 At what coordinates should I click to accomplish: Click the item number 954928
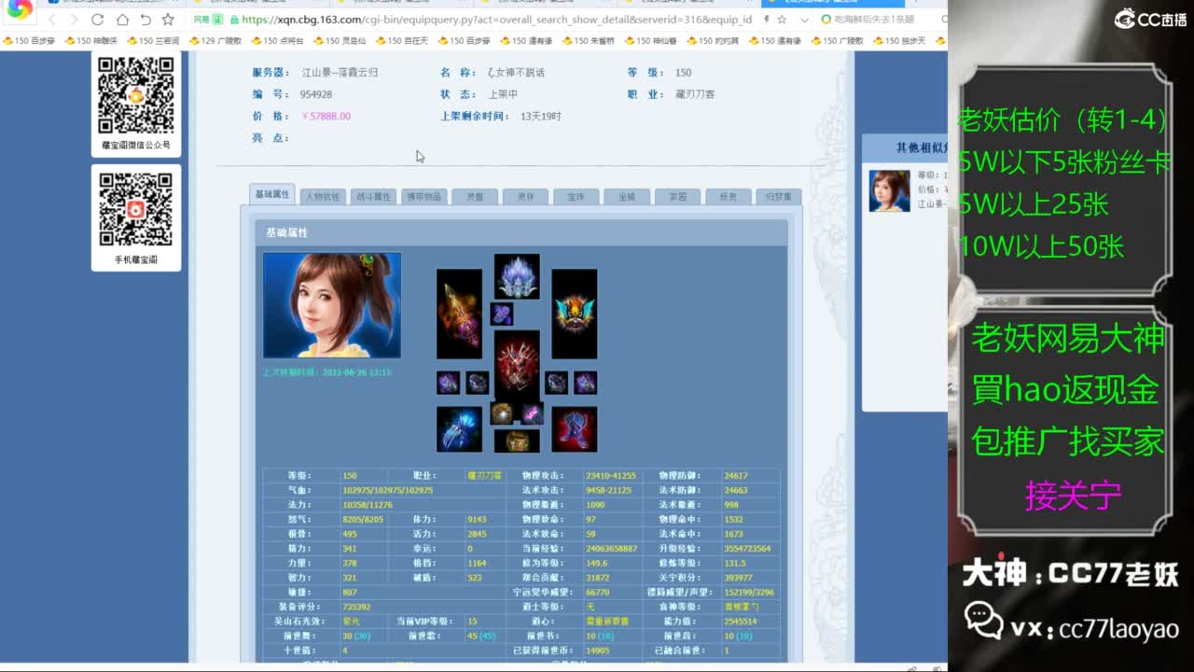316,94
